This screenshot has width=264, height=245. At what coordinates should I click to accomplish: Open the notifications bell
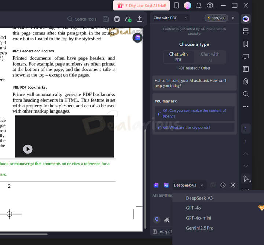199,6
